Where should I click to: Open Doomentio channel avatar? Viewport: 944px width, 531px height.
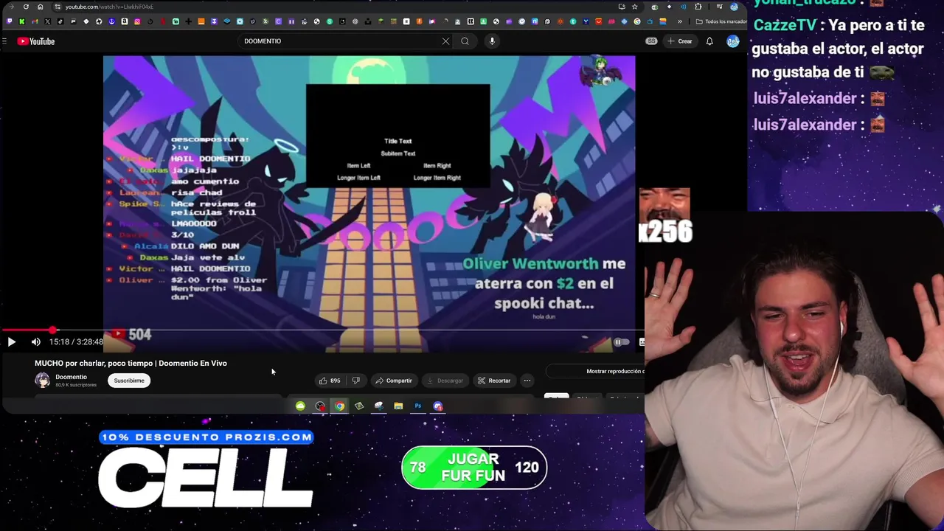click(43, 381)
